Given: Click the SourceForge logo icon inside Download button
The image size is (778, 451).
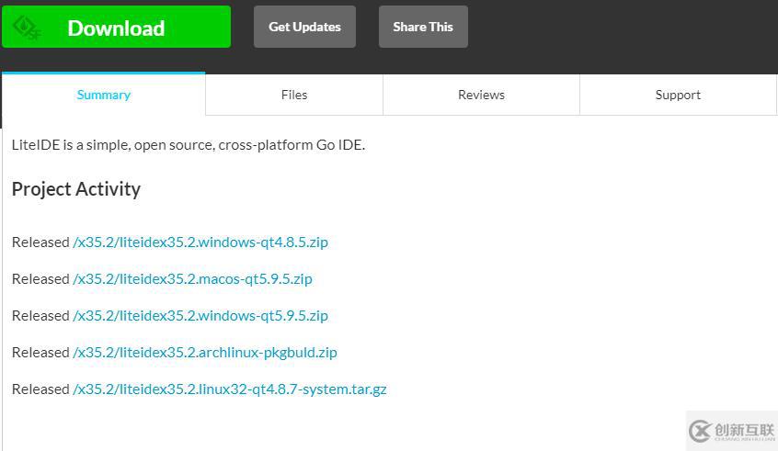Looking at the screenshot, I should (27, 28).
